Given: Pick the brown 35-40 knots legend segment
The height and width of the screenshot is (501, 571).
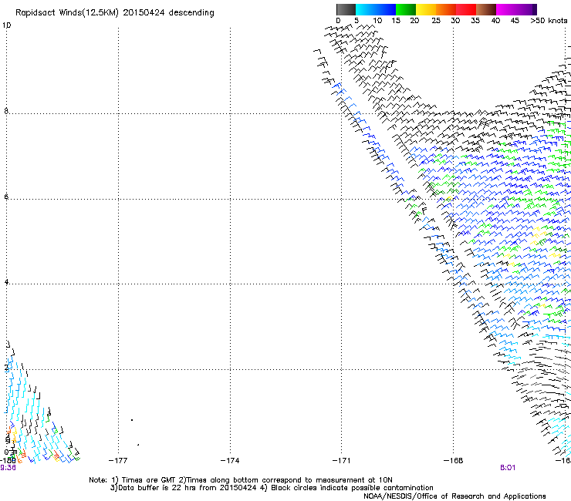Looking at the screenshot, I should [486, 9].
